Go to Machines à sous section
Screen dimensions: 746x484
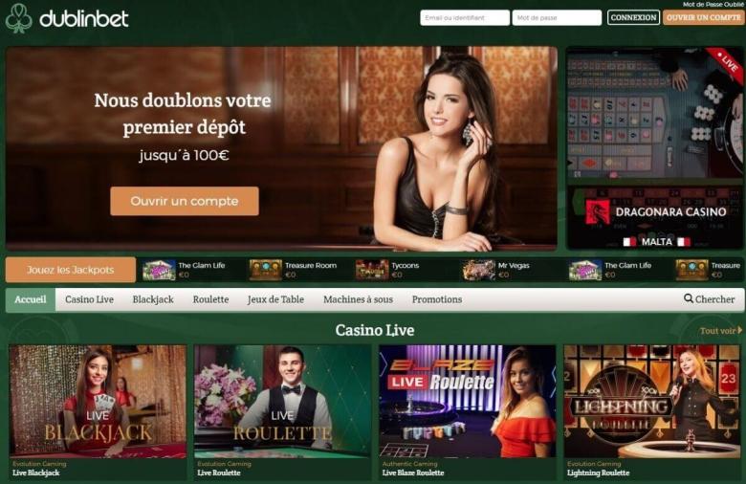pyautogui.click(x=358, y=299)
